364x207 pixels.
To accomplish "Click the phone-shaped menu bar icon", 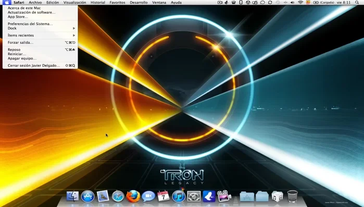I will [241, 3].
